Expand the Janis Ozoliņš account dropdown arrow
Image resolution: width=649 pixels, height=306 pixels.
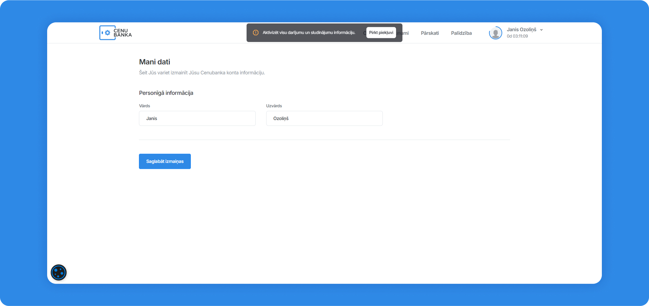541,30
